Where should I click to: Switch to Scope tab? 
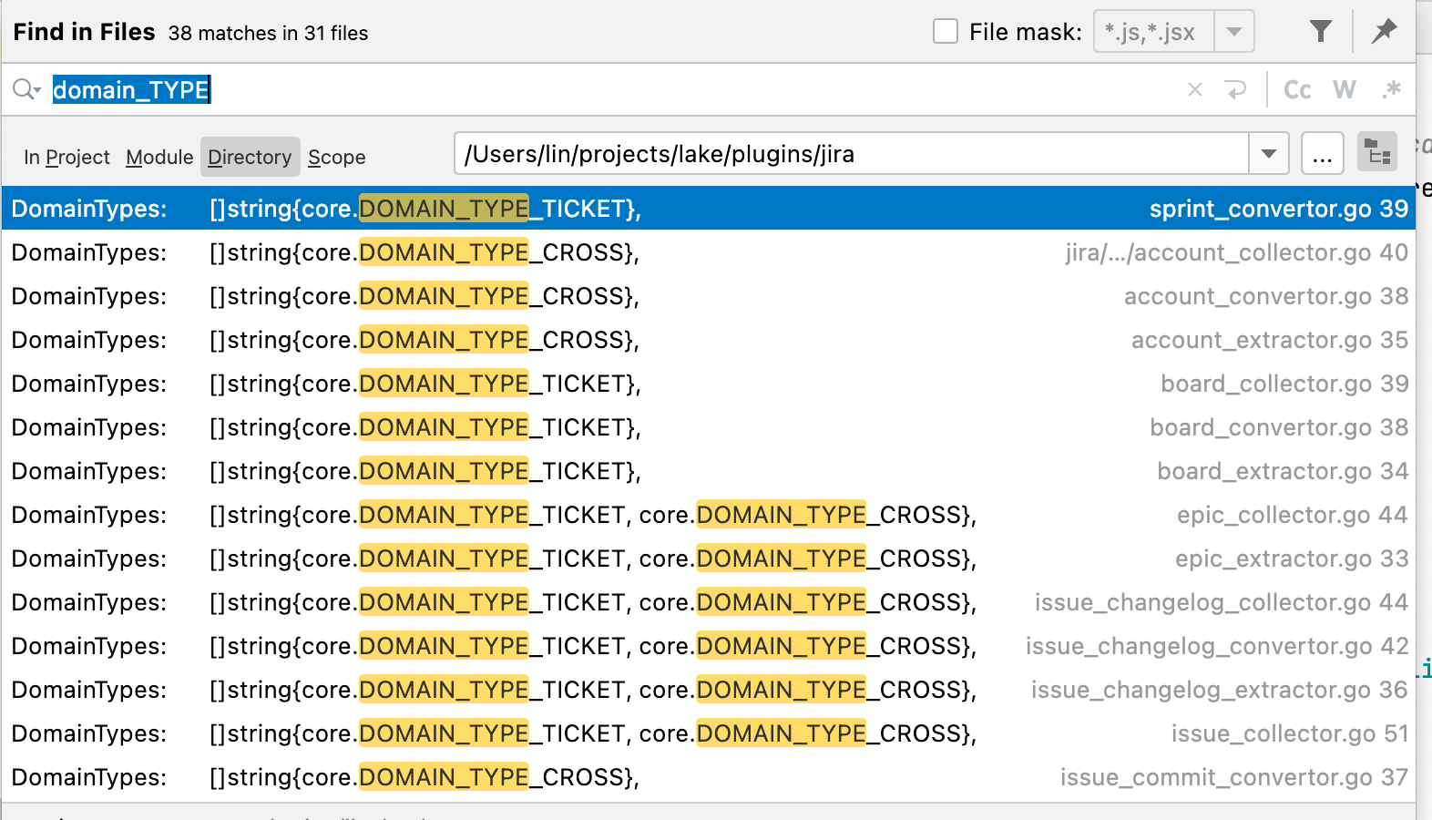(336, 157)
